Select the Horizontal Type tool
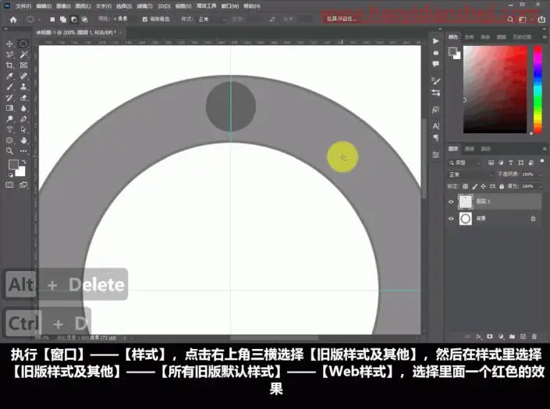The image size is (550, 409). pos(9,130)
